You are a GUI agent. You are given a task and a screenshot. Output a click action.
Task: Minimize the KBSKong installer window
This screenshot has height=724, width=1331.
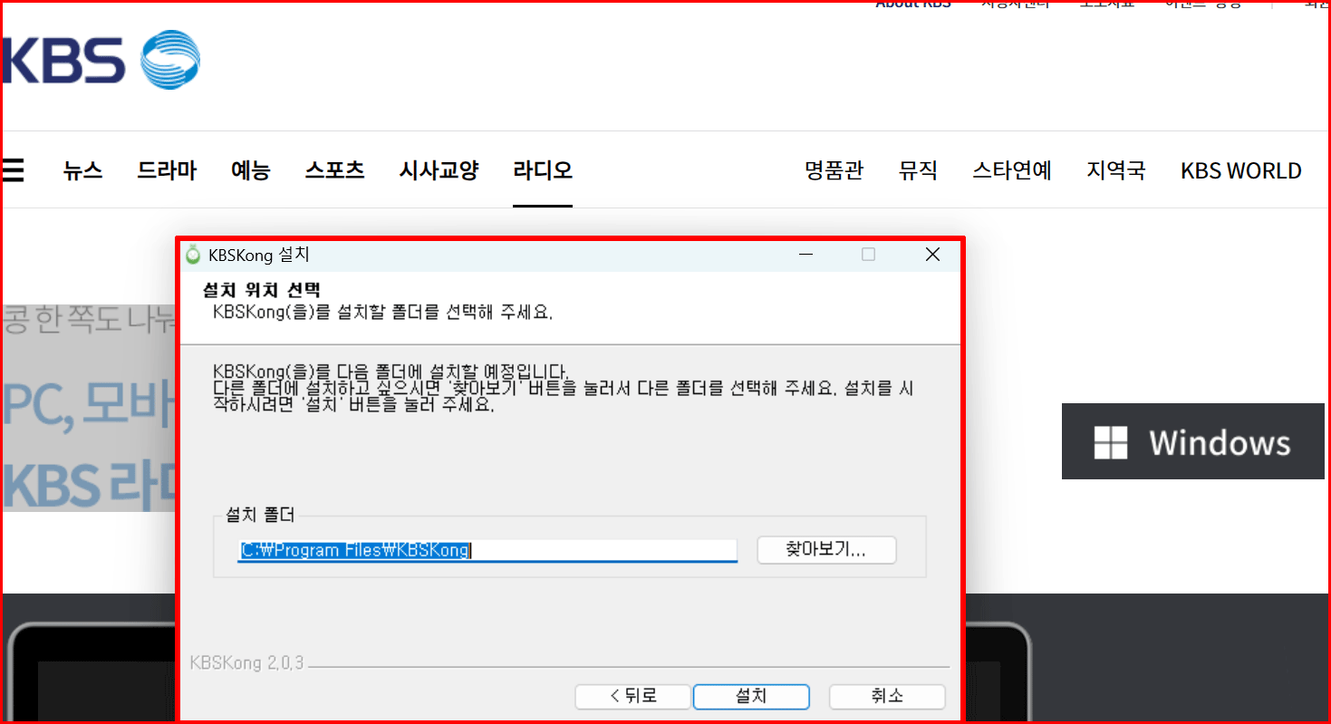807,256
